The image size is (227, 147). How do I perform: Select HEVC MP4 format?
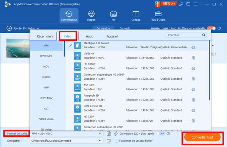[x=46, y=56]
